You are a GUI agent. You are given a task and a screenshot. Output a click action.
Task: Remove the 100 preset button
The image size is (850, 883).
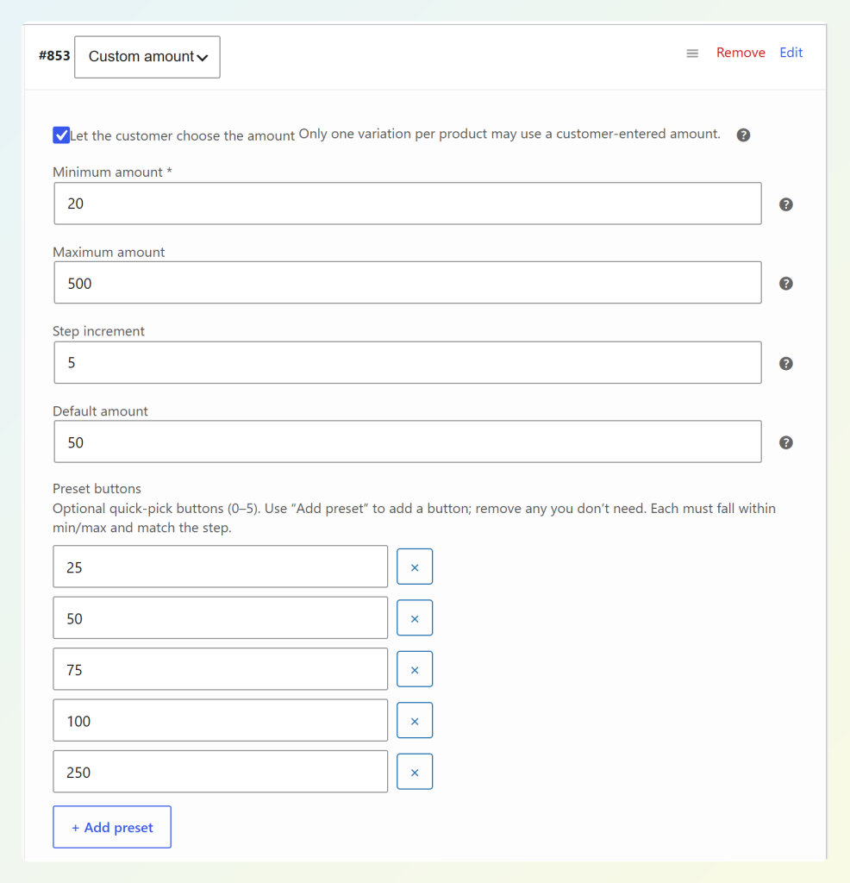click(415, 720)
